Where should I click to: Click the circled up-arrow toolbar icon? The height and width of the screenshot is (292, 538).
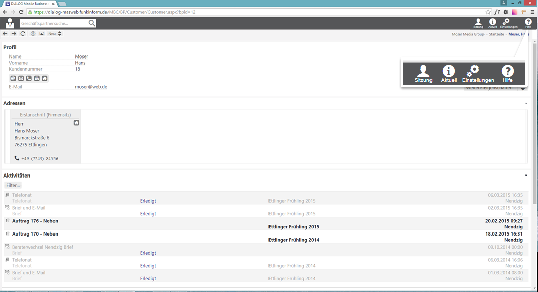pos(33,34)
